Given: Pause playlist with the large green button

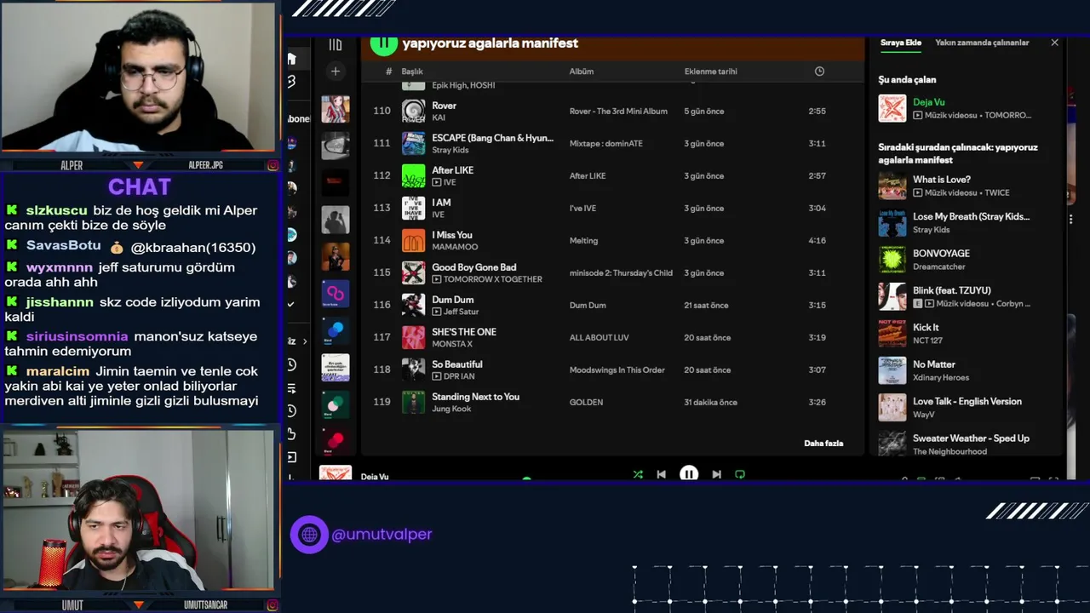Looking at the screenshot, I should coord(384,43).
